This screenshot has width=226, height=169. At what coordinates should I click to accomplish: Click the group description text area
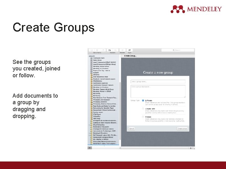point(158,91)
